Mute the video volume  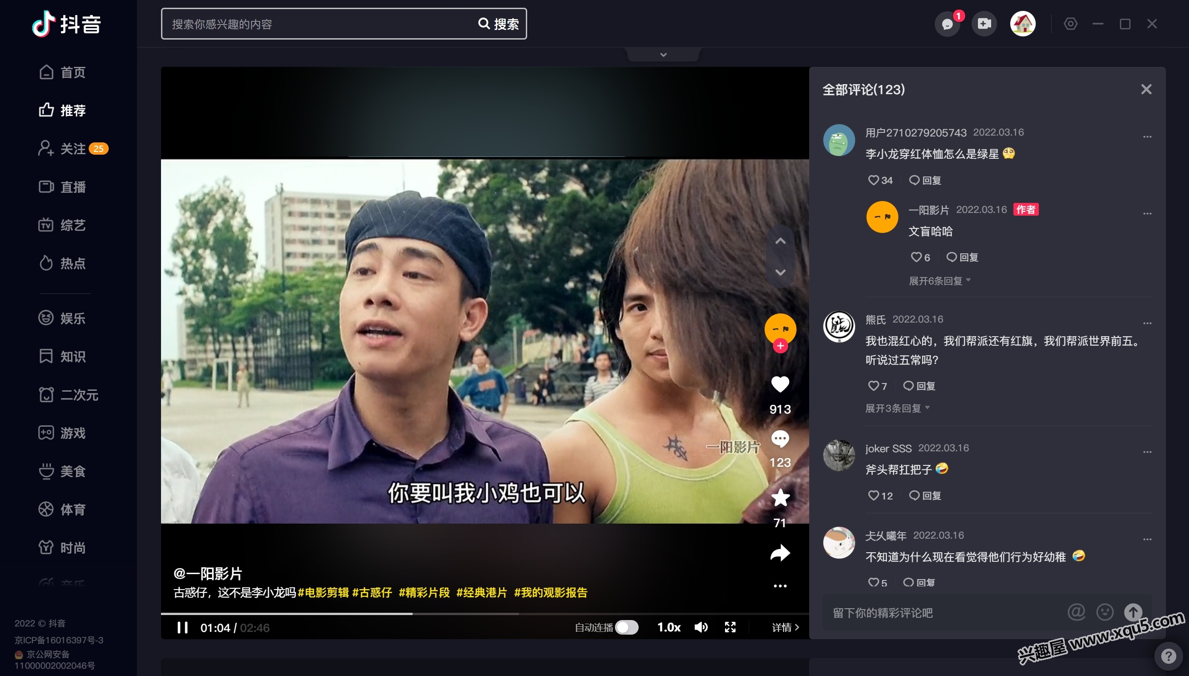pos(701,628)
